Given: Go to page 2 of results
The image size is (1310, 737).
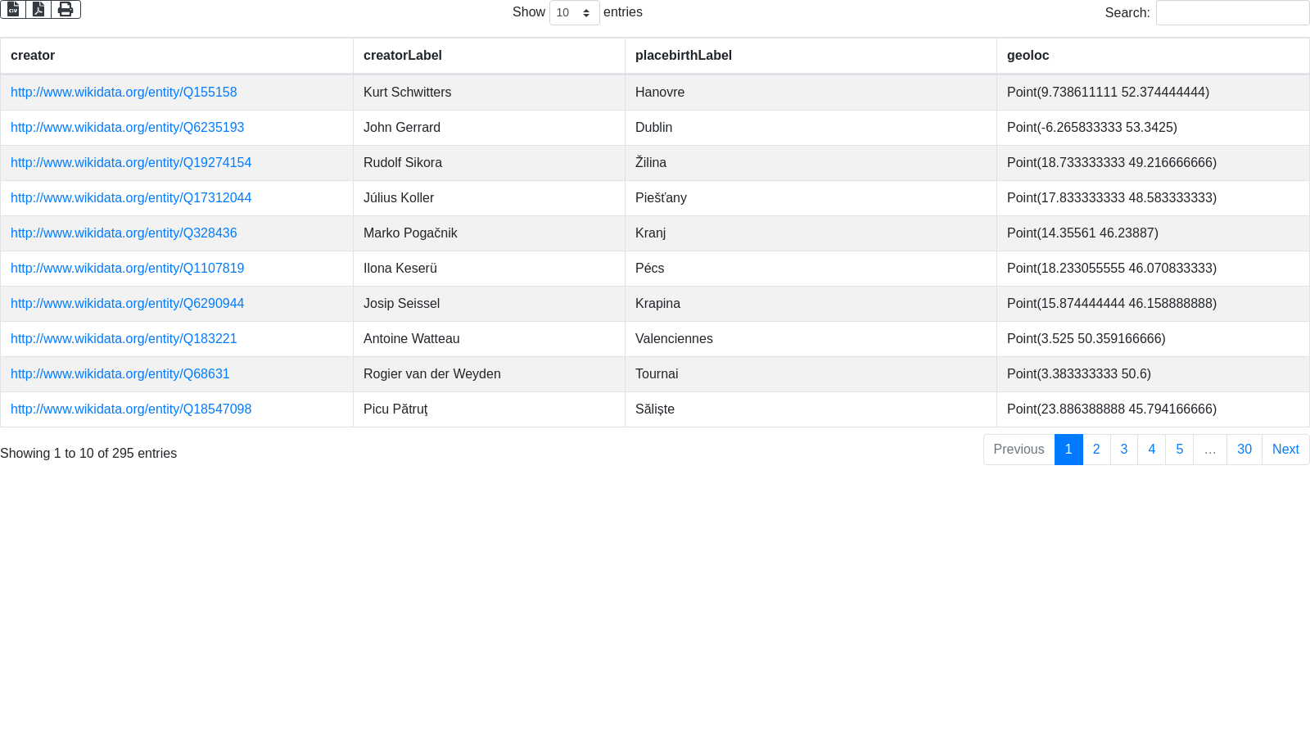Looking at the screenshot, I should click(x=1096, y=450).
